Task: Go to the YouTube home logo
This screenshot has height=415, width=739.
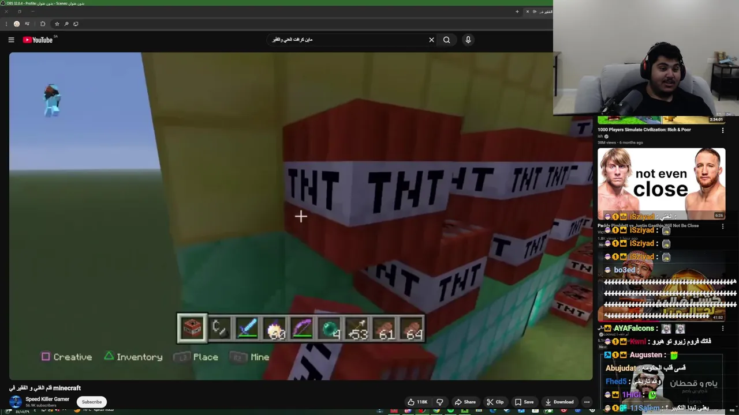Action: click(x=38, y=40)
